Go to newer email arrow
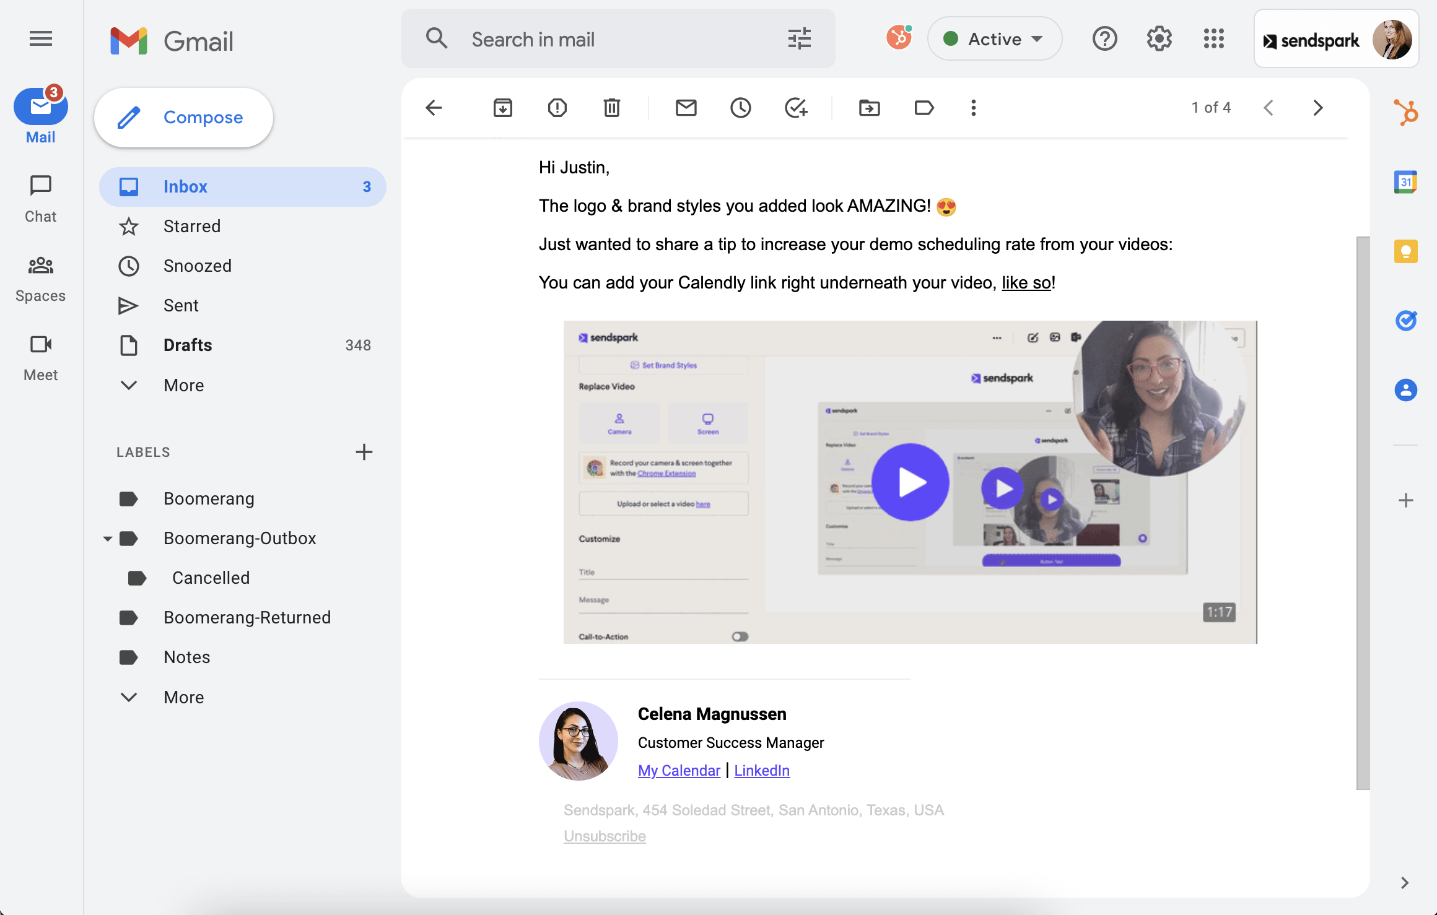Screen dimensions: 1437x915 coord(1269,108)
